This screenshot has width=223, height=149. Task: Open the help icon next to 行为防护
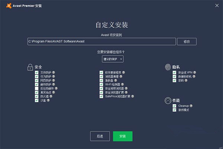54,76
